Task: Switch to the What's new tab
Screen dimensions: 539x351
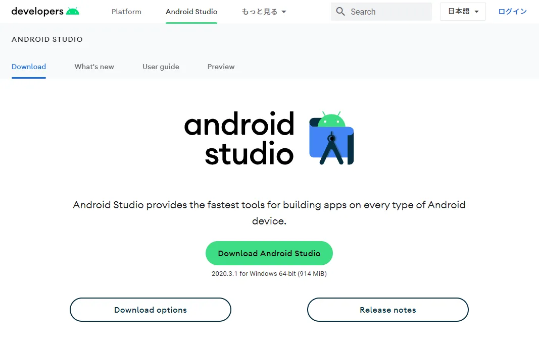Action: 94,67
